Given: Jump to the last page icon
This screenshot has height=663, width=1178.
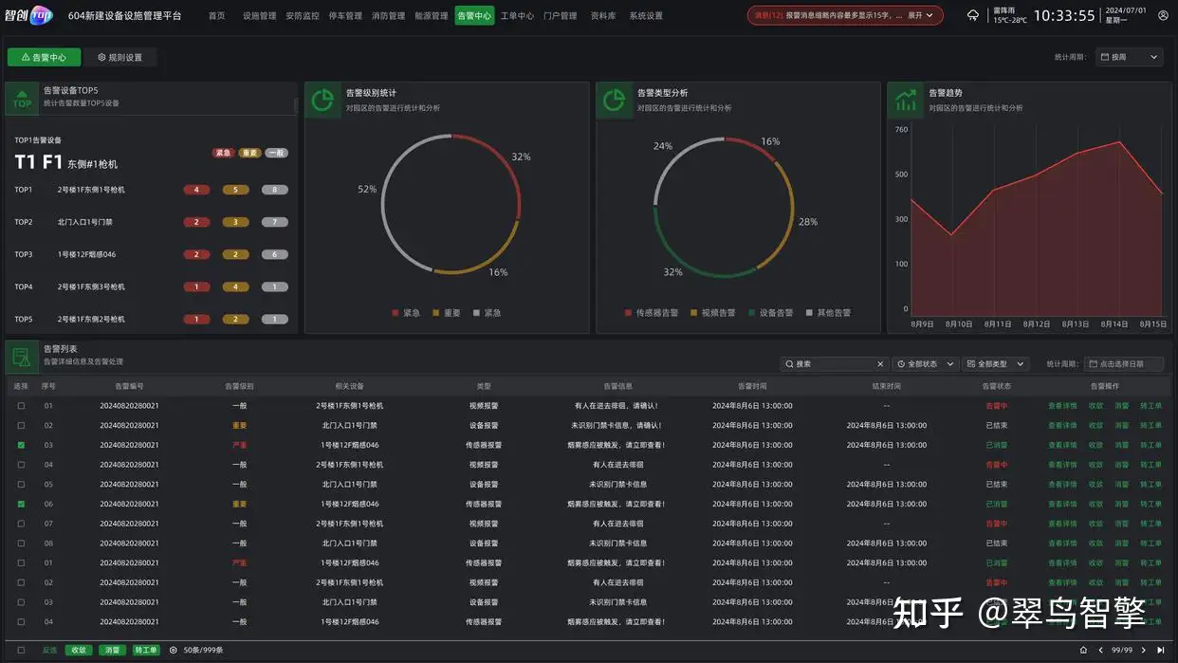Looking at the screenshot, I should click(1161, 650).
